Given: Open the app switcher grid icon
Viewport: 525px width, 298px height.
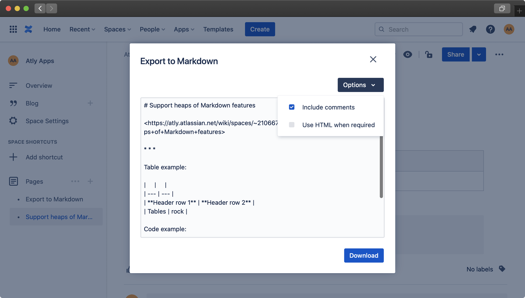Looking at the screenshot, I should click(13, 29).
